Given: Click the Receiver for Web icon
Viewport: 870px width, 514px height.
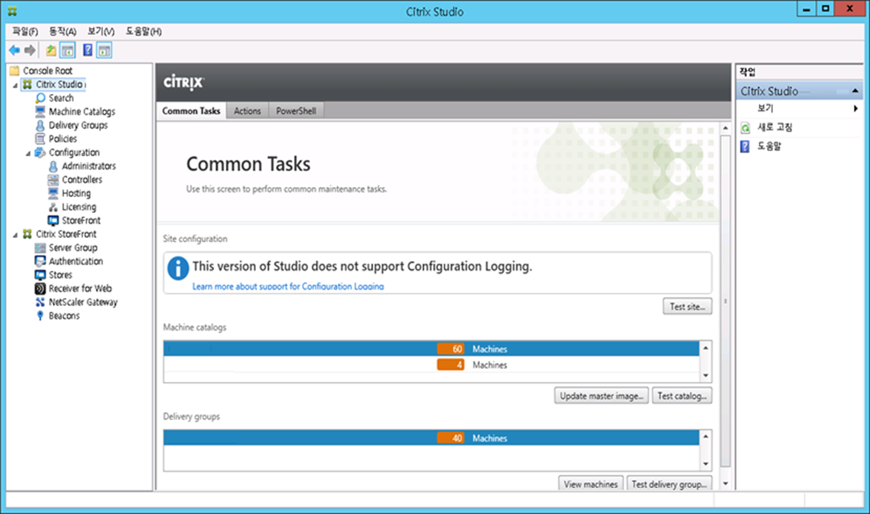Looking at the screenshot, I should point(41,289).
